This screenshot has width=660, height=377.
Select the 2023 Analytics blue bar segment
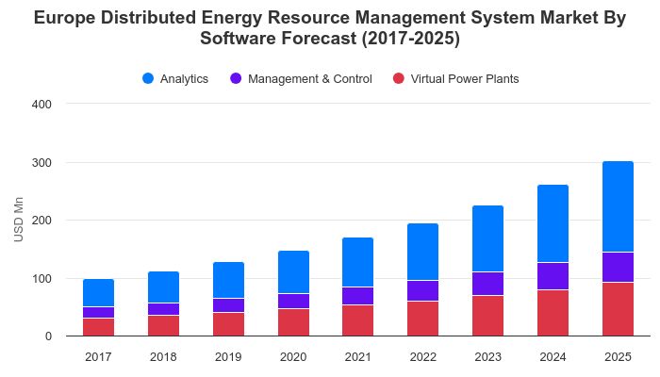coord(487,238)
